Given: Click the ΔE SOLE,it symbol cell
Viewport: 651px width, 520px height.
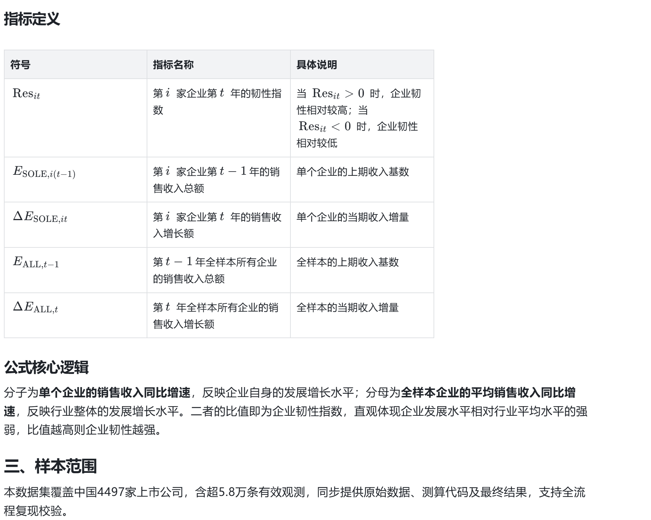Looking at the screenshot, I should pyautogui.click(x=40, y=217).
